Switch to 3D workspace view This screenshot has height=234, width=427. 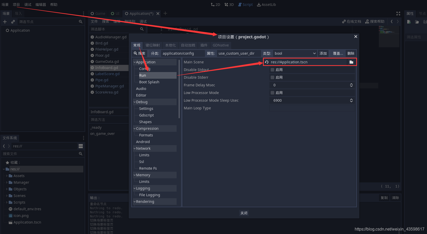pos(229,5)
